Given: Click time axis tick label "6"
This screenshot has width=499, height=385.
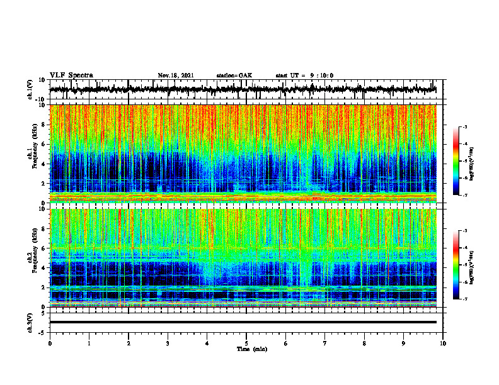Looking at the screenshot, I should [x=286, y=343].
